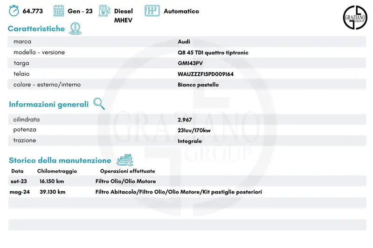Click the marca row label
This screenshot has height=248, width=373.
tap(22, 41)
